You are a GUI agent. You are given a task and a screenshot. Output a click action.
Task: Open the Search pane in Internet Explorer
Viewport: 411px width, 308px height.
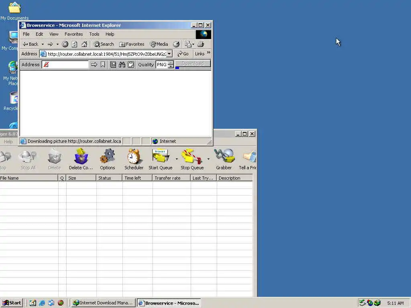coord(104,44)
